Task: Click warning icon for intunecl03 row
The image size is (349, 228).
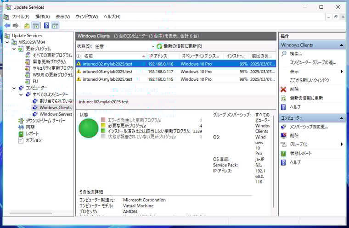Action: click(x=79, y=72)
